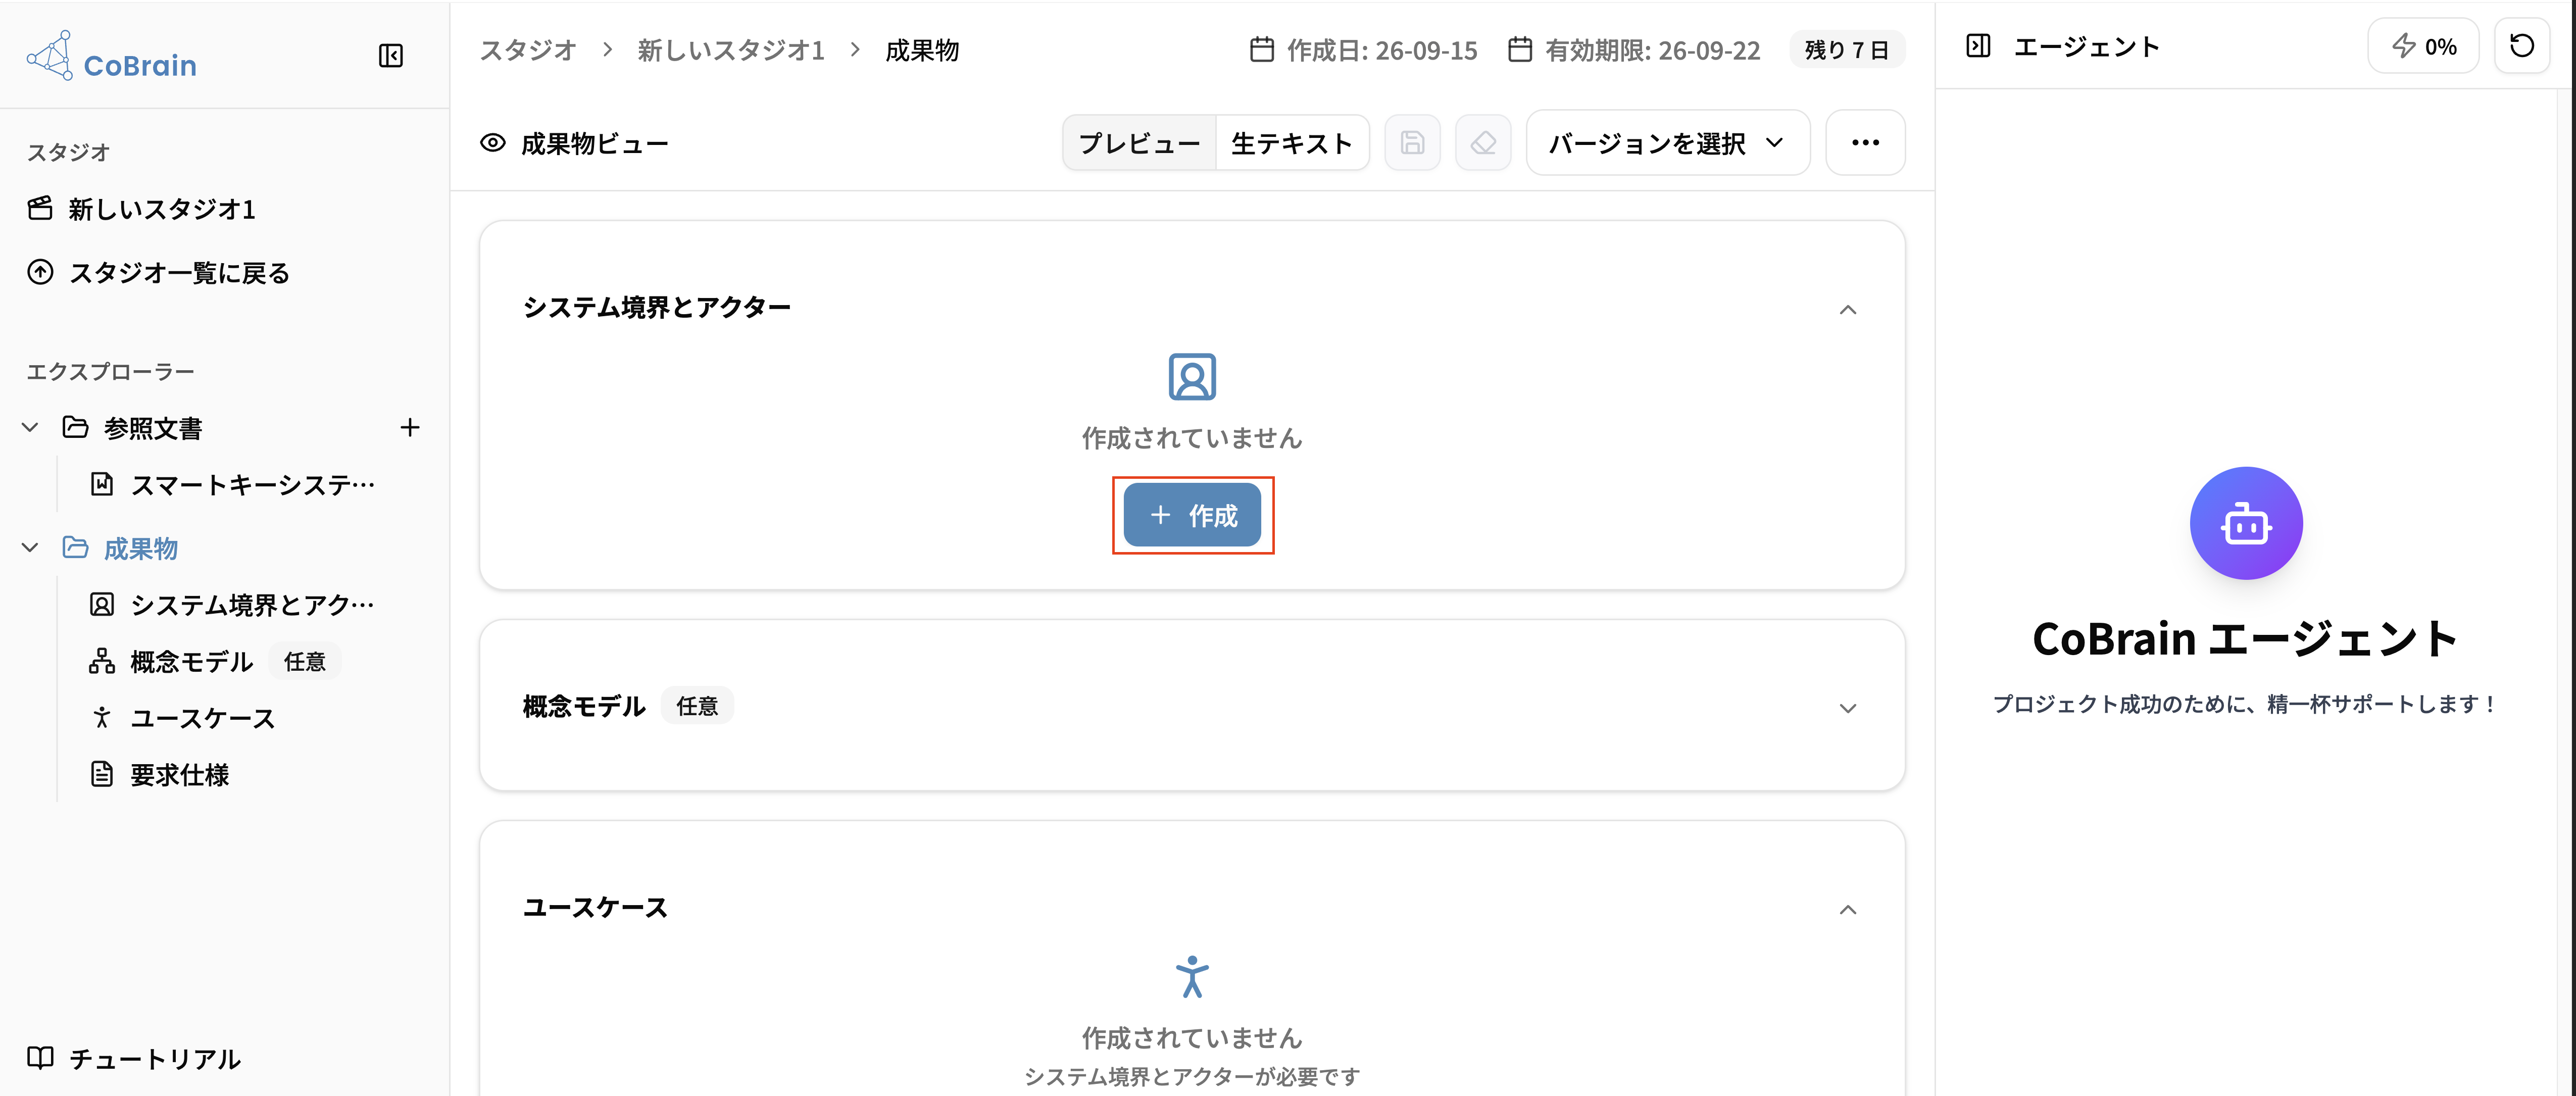Click the 作成日 calendar icon
Screen dimensions: 2576x1096
(1262, 49)
